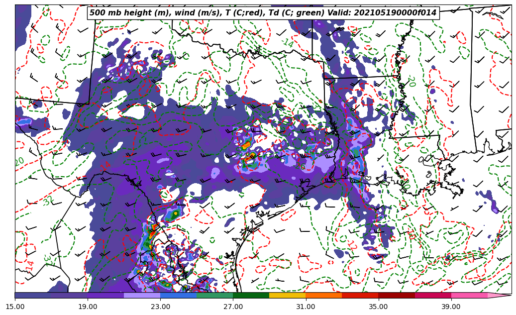Click the green -14 contour label

click(x=287, y=43)
